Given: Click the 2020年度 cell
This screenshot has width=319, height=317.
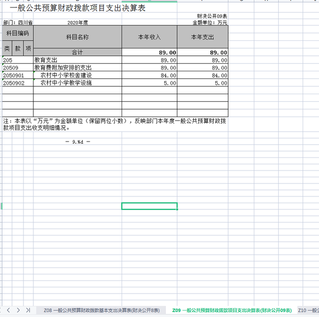Looking at the screenshot, I should click(x=77, y=22).
